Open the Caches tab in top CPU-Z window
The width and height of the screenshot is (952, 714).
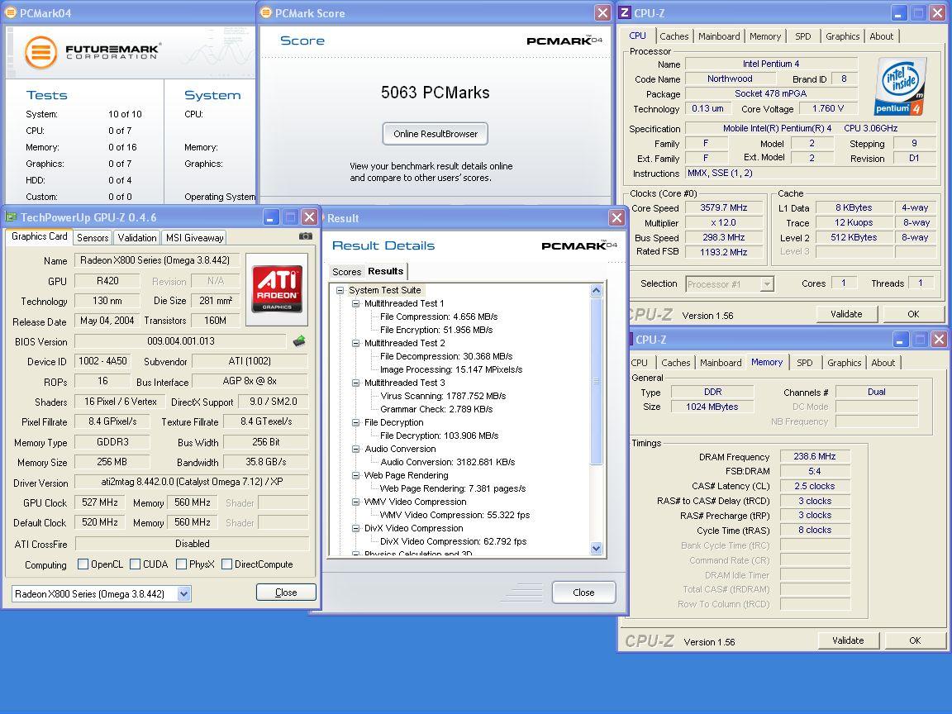pos(674,36)
